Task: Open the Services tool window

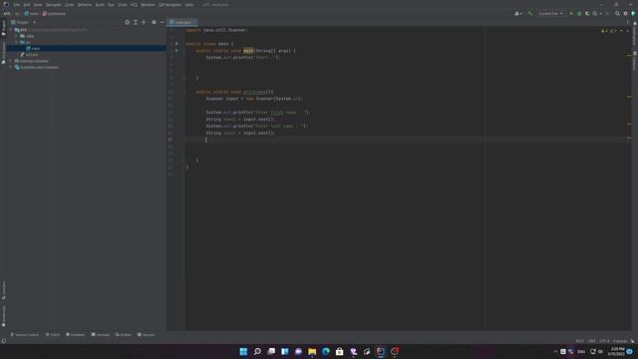Action: coord(147,335)
